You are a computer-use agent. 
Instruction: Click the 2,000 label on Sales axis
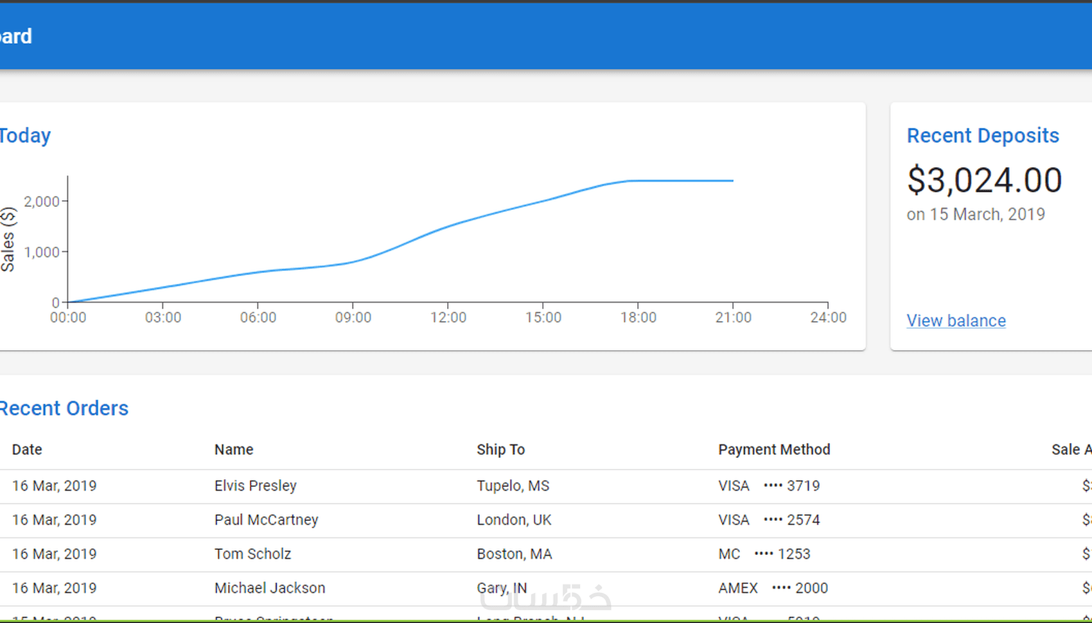(42, 202)
